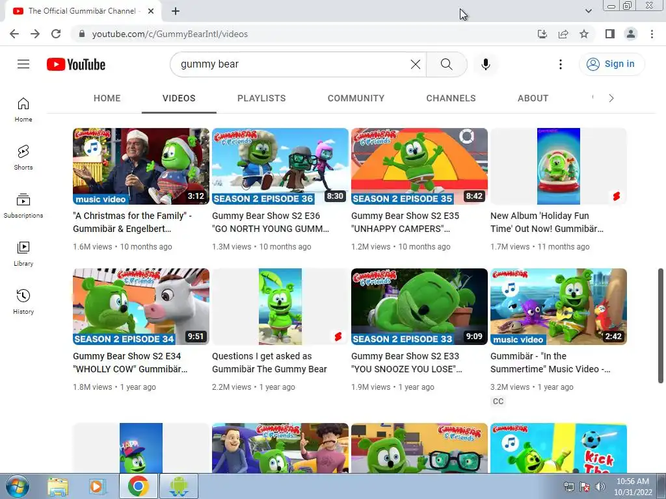Click the magnifying glass search button
Screen dimensions: 666x499
446,64
